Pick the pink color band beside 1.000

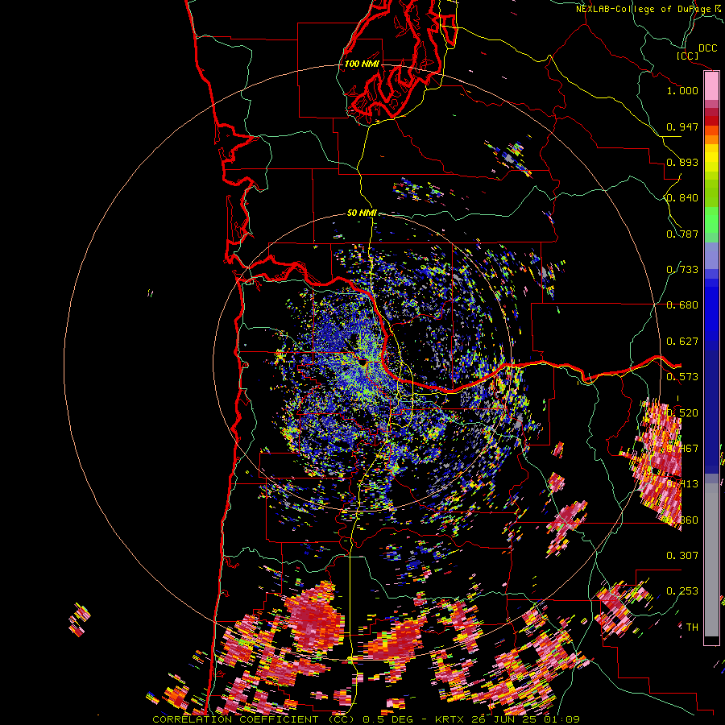[x=711, y=86]
